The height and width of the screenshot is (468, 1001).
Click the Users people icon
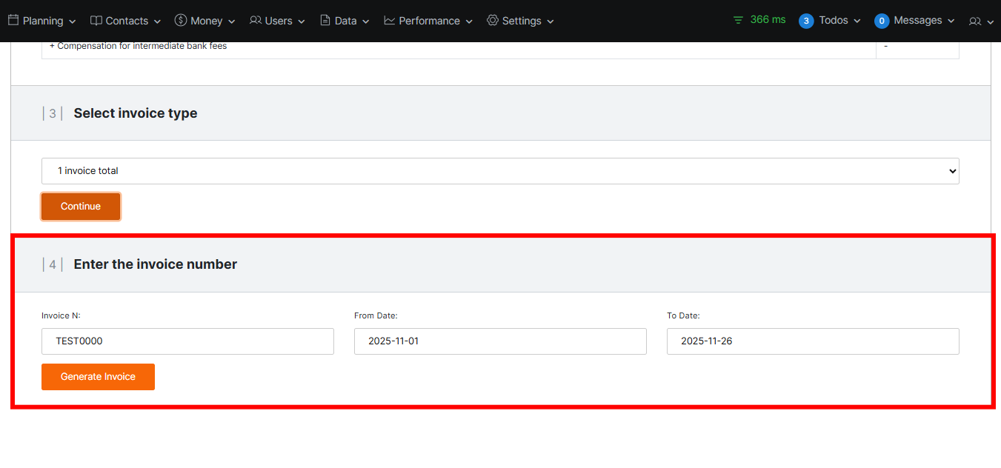tap(256, 21)
